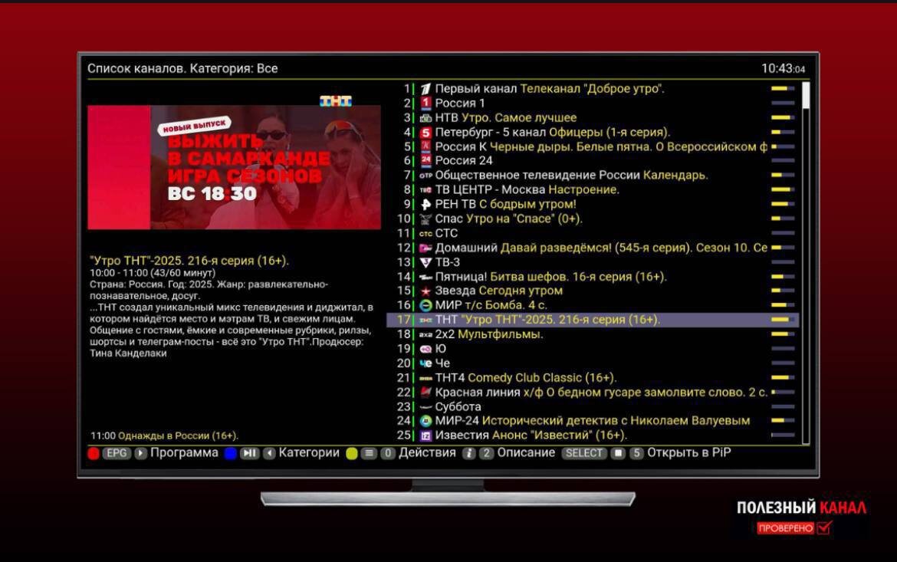Select channel row Че
This screenshot has width=897, height=562.
click(x=593, y=363)
